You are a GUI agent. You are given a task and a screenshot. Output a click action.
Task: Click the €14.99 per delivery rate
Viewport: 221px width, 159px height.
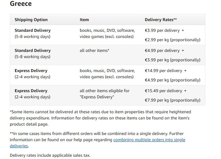[163, 71]
